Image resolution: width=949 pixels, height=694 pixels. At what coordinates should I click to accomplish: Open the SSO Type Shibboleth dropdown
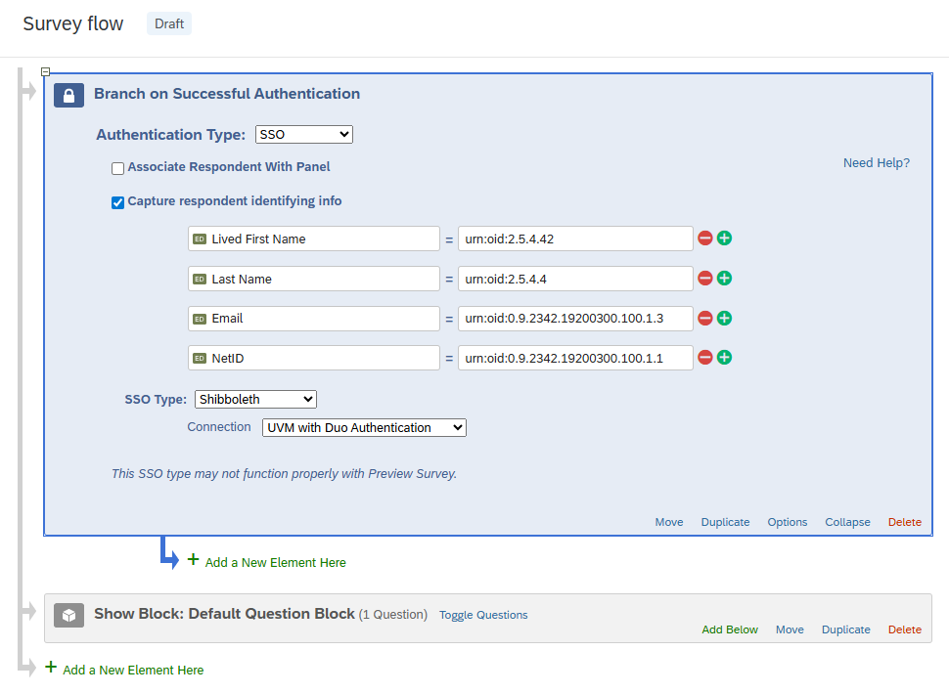255,399
